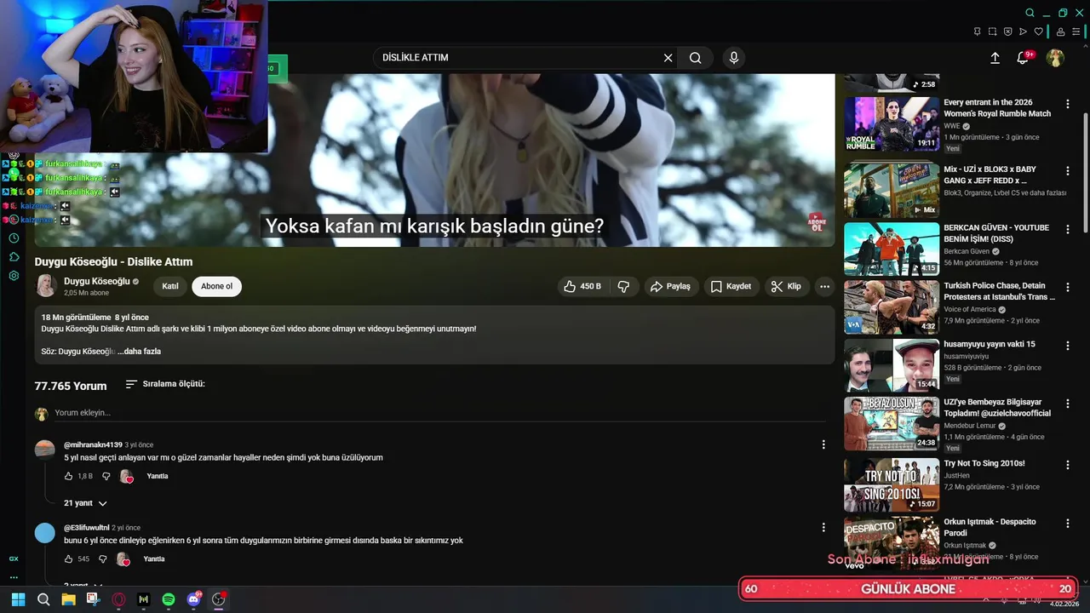Open UZI'ye Bembeyaz Bilgisayar video title
Screen dimensions: 1090x613
click(x=997, y=408)
